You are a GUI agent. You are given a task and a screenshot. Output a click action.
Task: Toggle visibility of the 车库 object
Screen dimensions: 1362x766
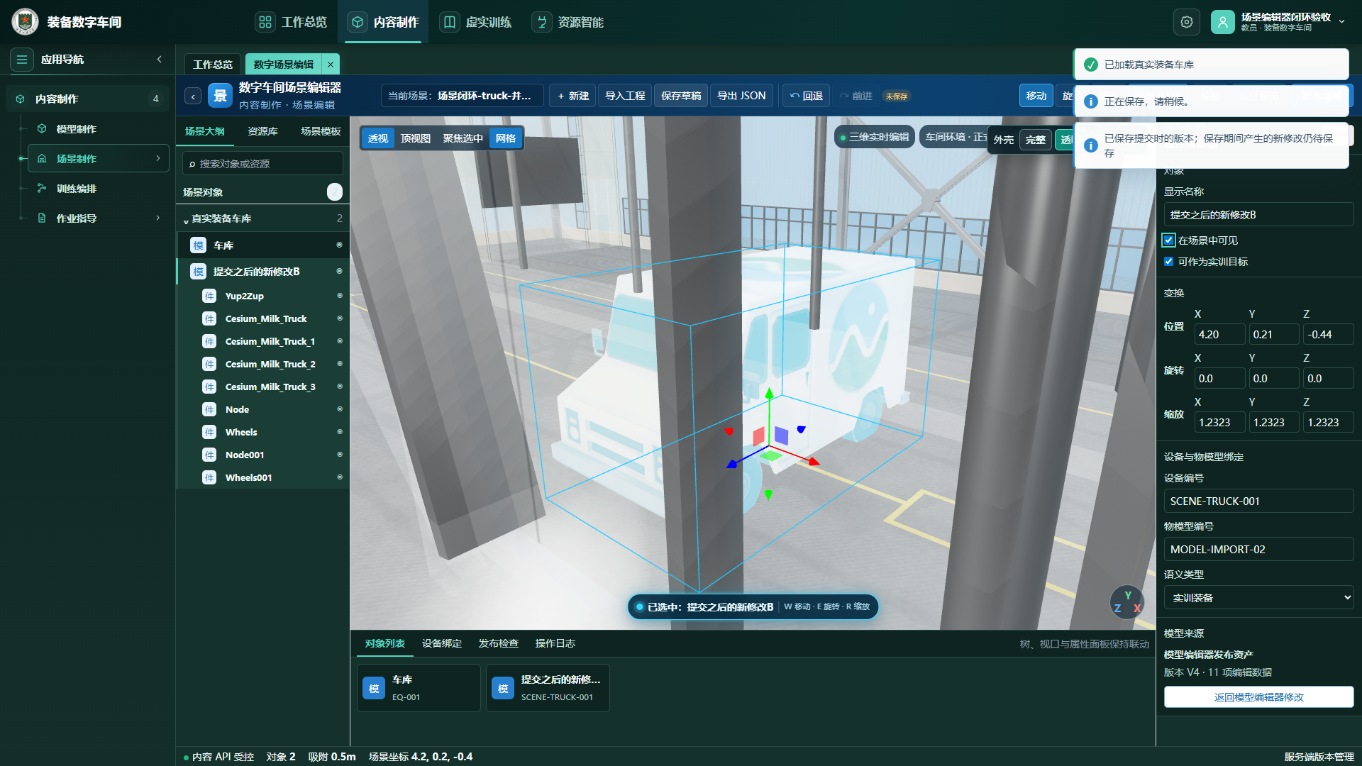339,245
